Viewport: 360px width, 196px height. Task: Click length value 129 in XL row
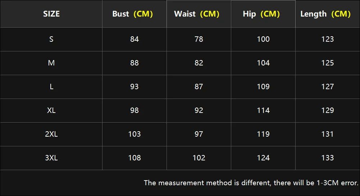(x=328, y=110)
